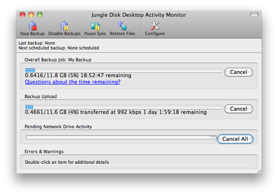Click 'Last backup: None' status text
The image size is (278, 196).
[x=37, y=43]
